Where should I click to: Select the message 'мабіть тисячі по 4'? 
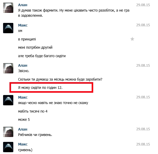33,111
